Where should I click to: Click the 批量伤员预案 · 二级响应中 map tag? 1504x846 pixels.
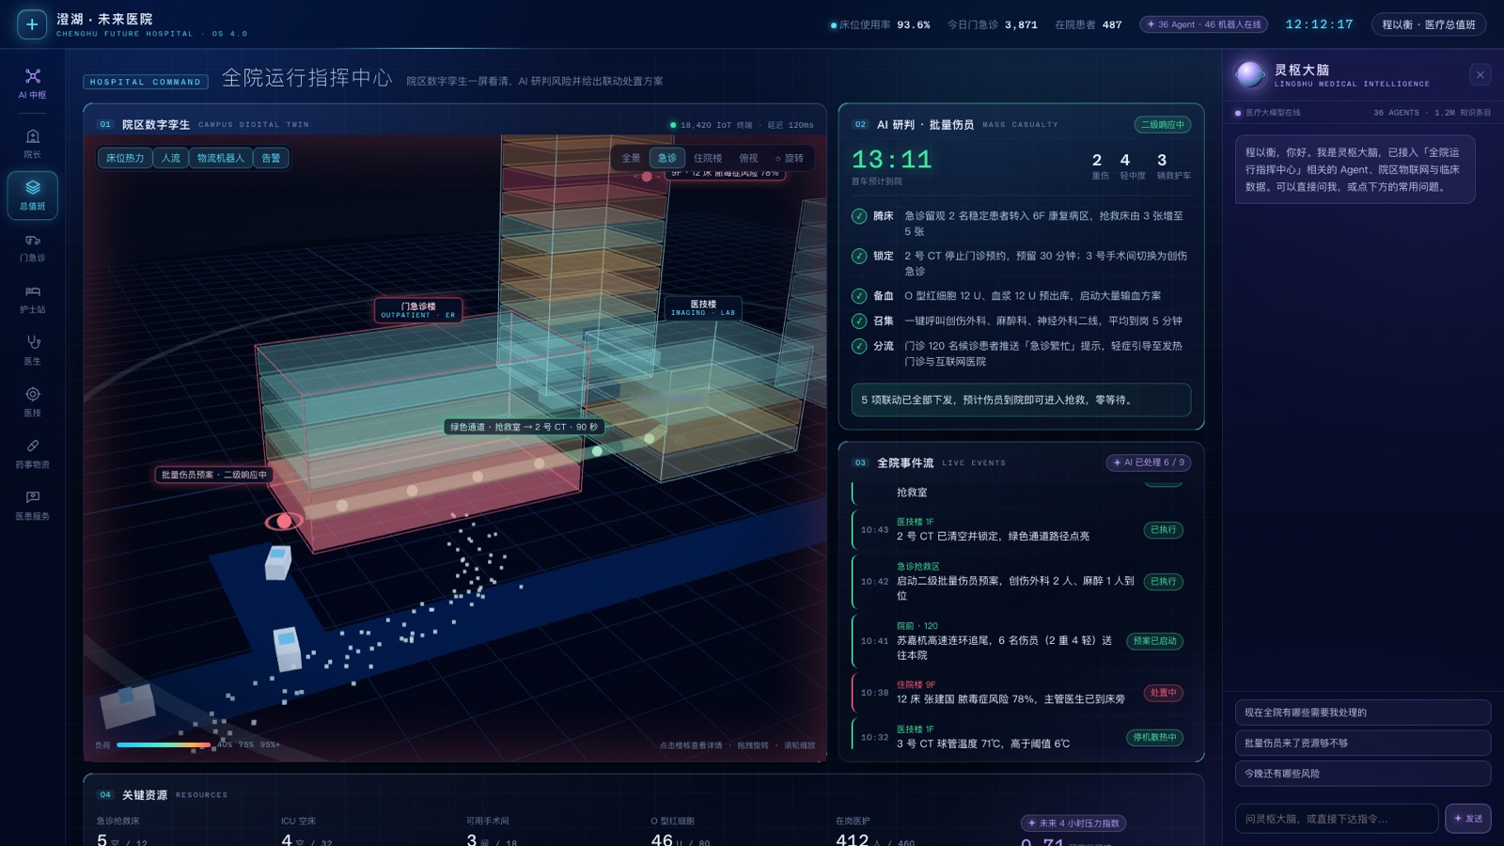click(x=214, y=475)
